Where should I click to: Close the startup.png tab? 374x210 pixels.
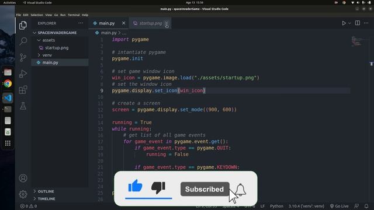click(x=167, y=23)
